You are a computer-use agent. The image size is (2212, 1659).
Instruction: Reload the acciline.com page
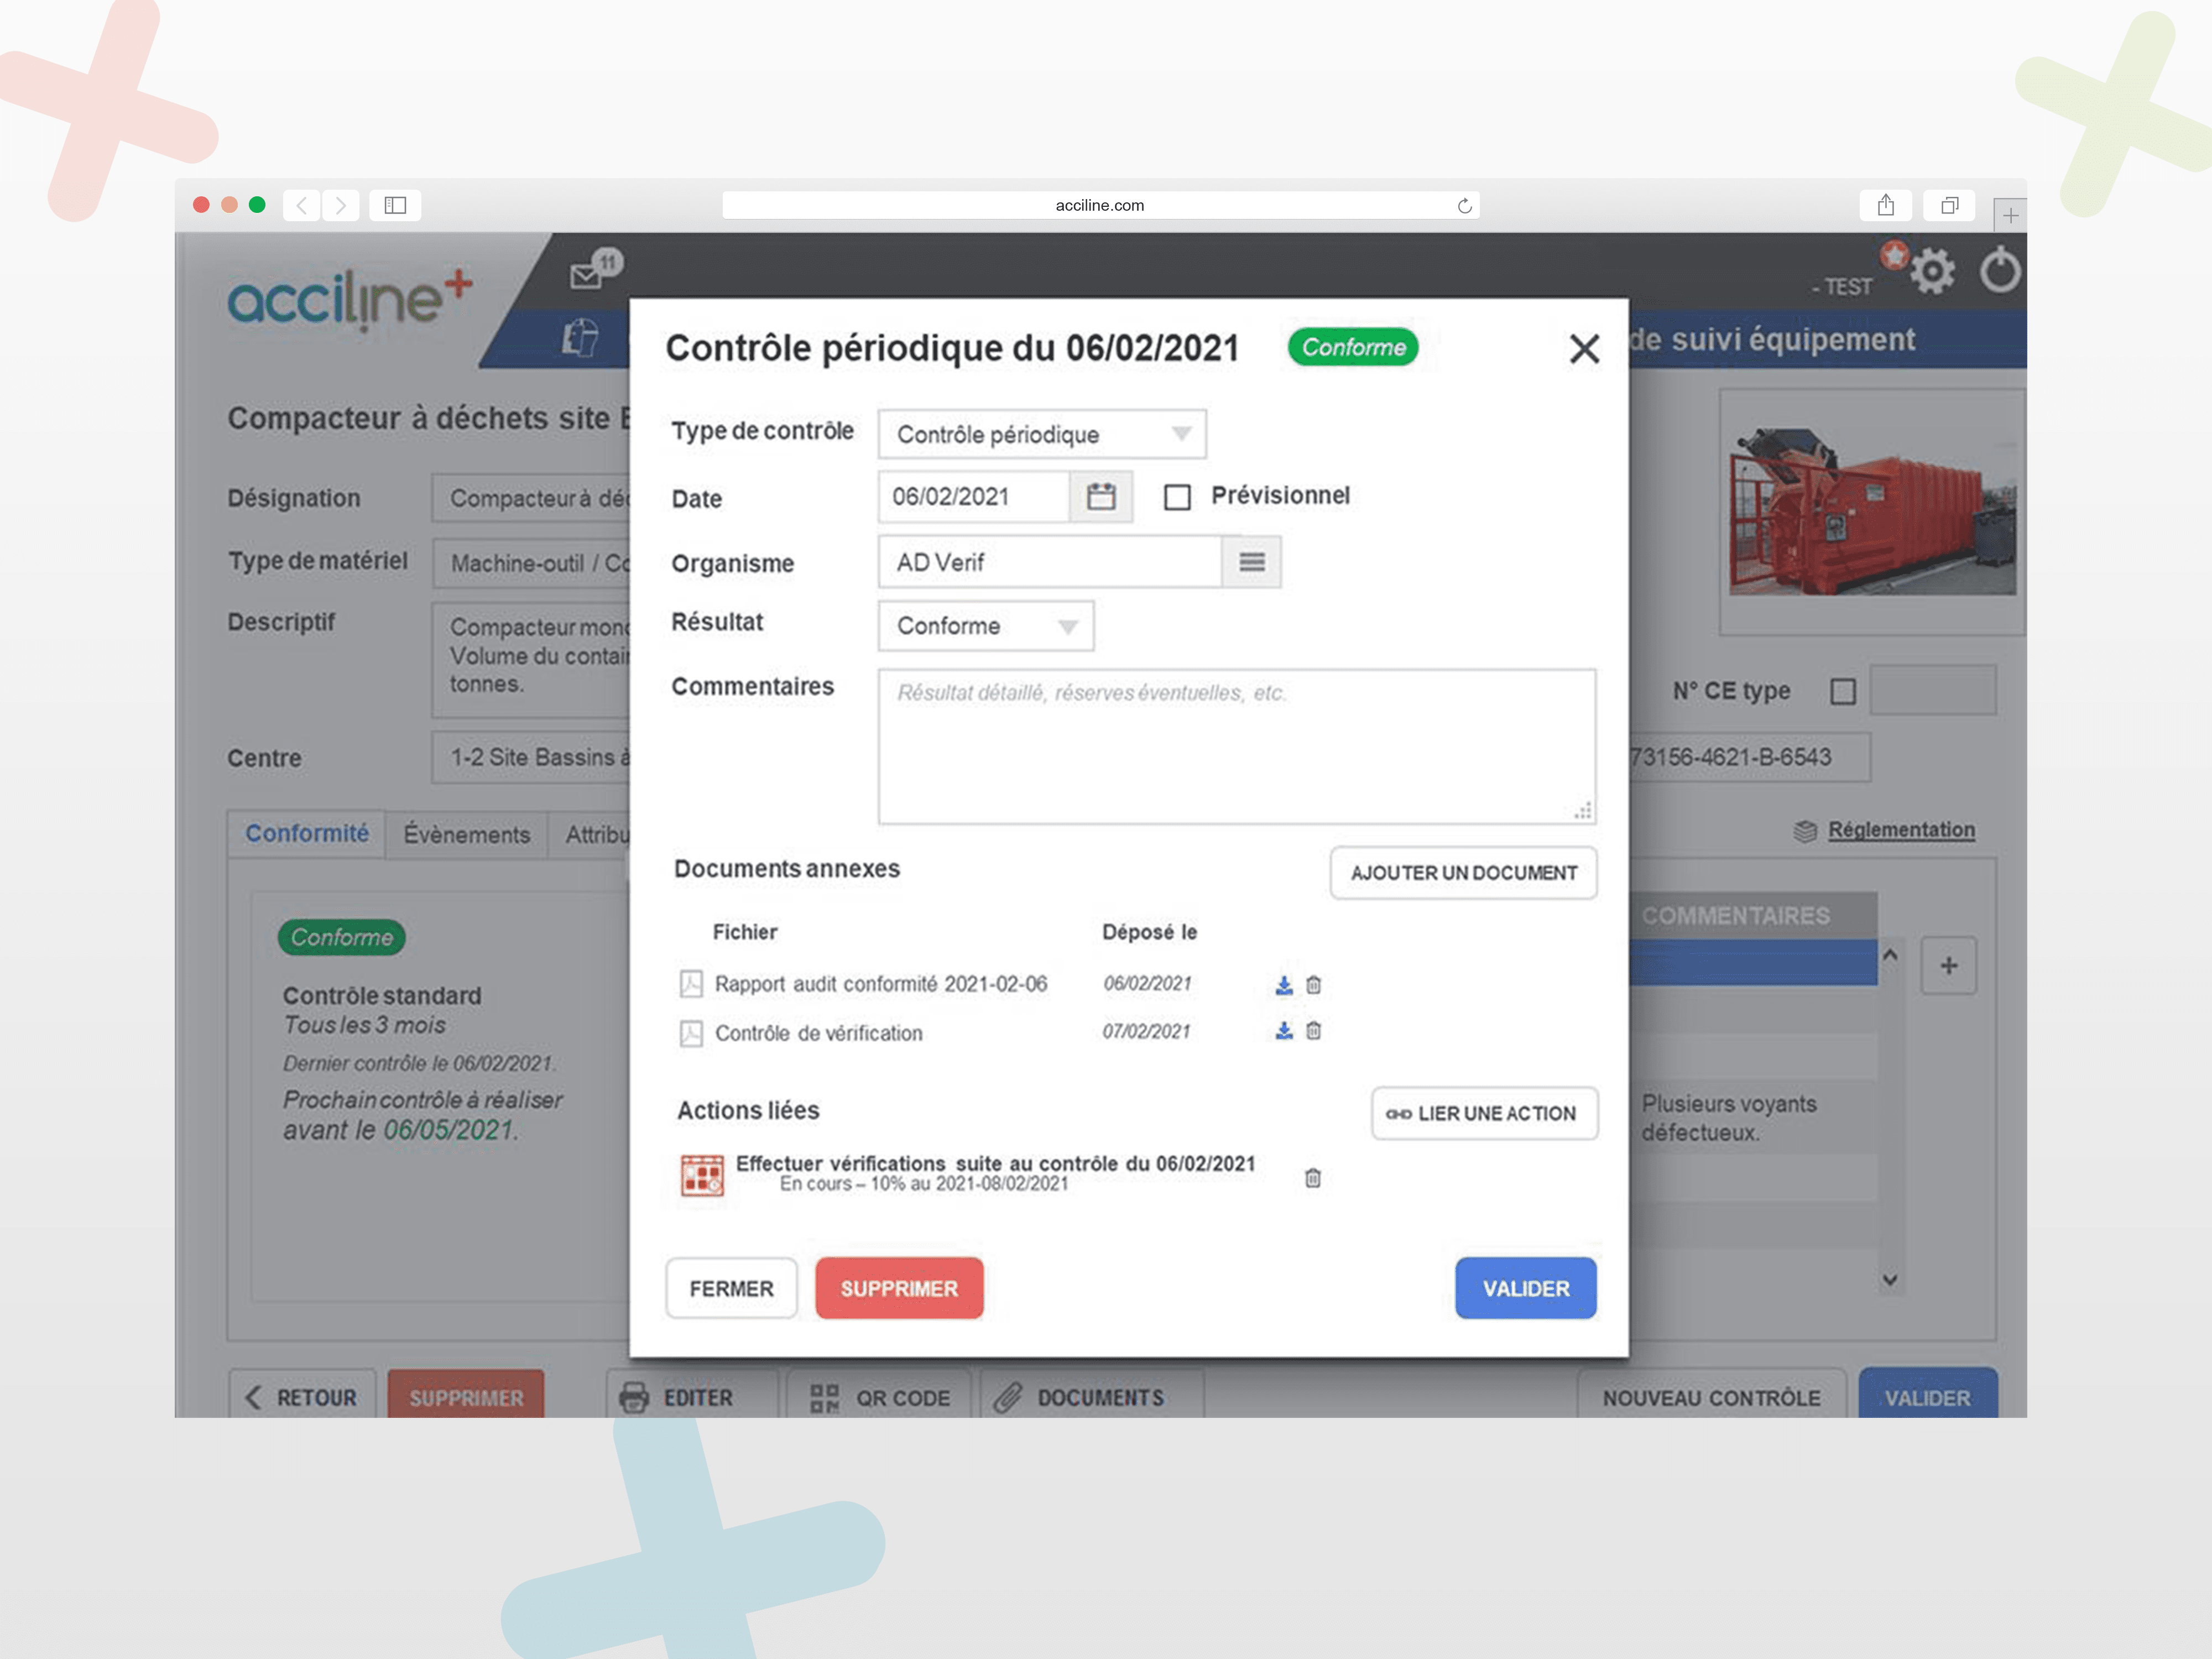coord(1464,206)
